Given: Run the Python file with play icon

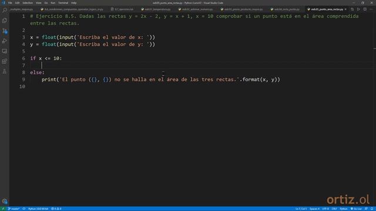Looking at the screenshot, I should click(358, 9).
